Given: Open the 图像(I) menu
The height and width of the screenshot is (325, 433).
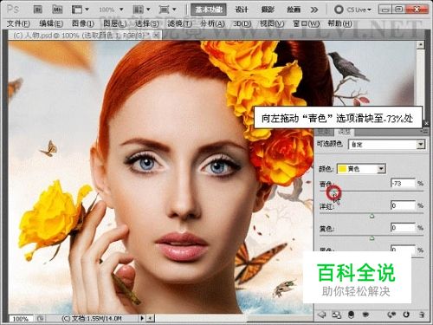Looking at the screenshot, I should tap(83, 23).
